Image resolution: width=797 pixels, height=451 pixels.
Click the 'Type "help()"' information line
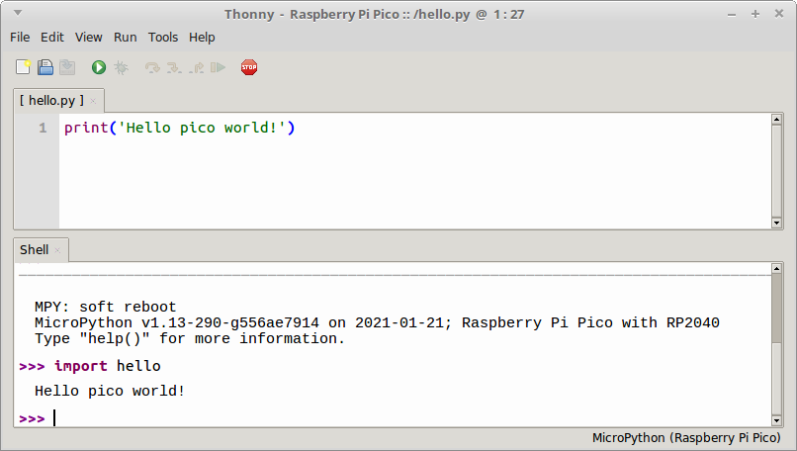click(190, 338)
